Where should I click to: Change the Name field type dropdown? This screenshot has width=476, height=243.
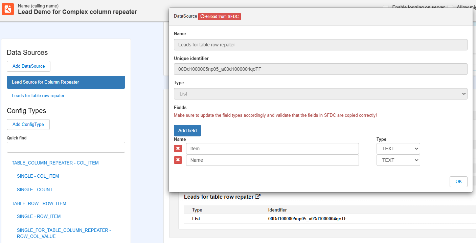point(398,160)
